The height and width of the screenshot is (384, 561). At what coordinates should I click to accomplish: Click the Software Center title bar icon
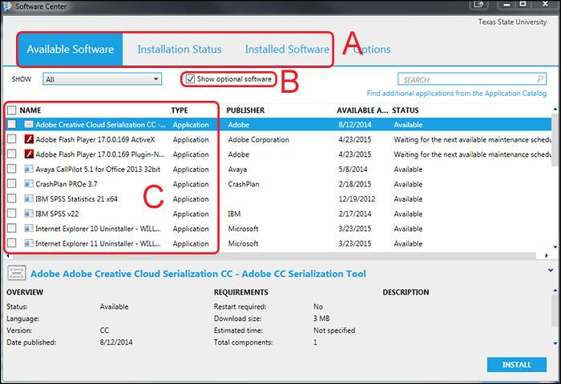(6, 6)
